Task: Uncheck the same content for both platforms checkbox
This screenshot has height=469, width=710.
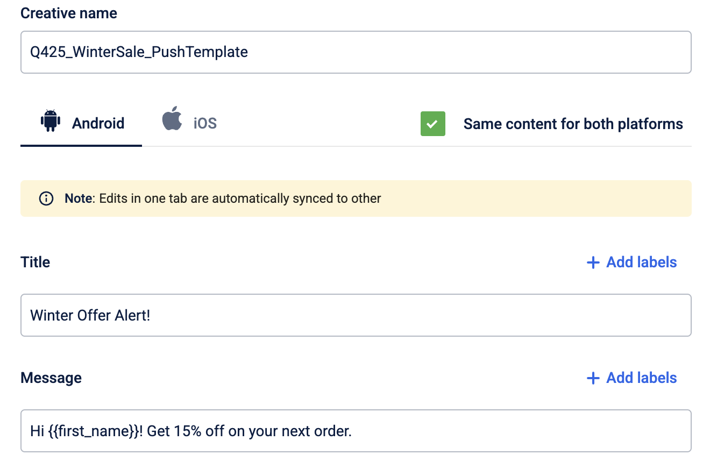Action: click(432, 124)
